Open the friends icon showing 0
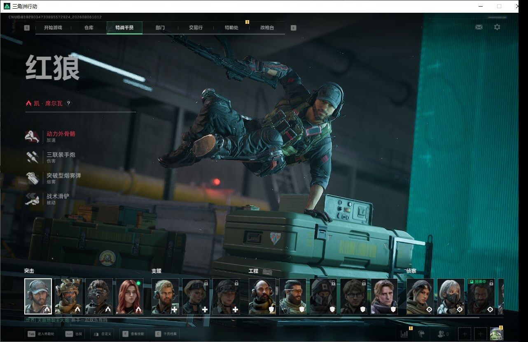The image size is (528, 342). tap(443, 334)
